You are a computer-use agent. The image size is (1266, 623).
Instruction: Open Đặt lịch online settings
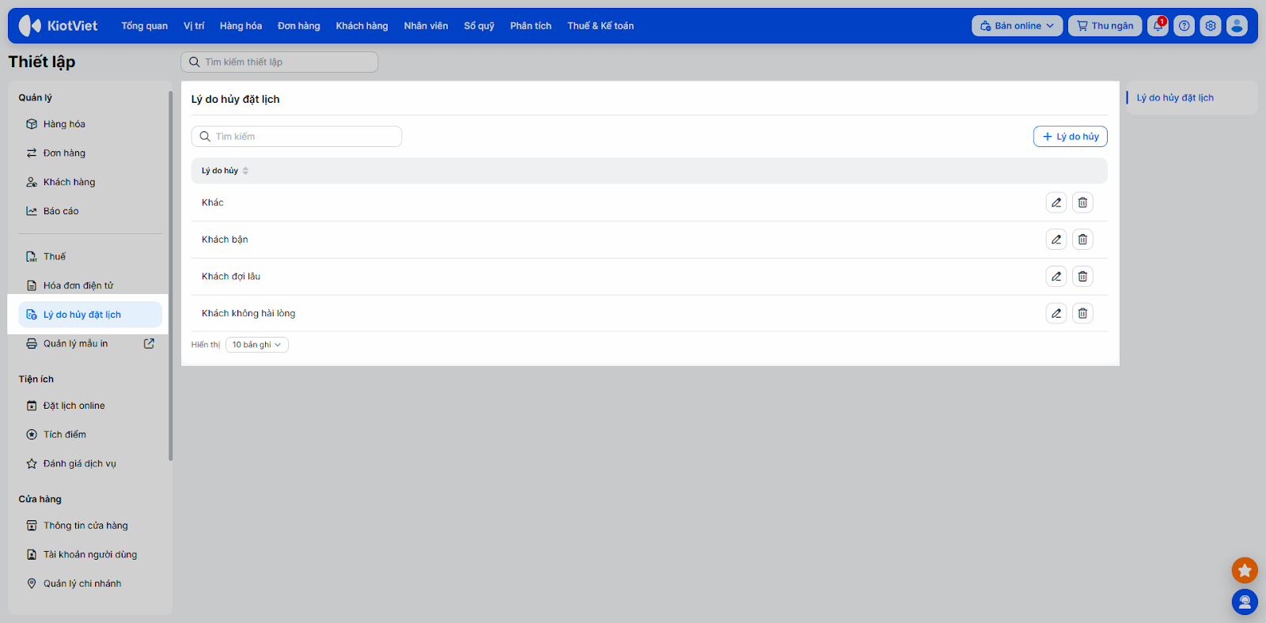click(x=90, y=406)
